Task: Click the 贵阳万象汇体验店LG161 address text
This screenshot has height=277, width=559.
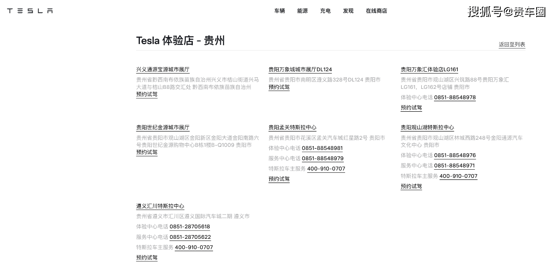Action: [x=455, y=84]
